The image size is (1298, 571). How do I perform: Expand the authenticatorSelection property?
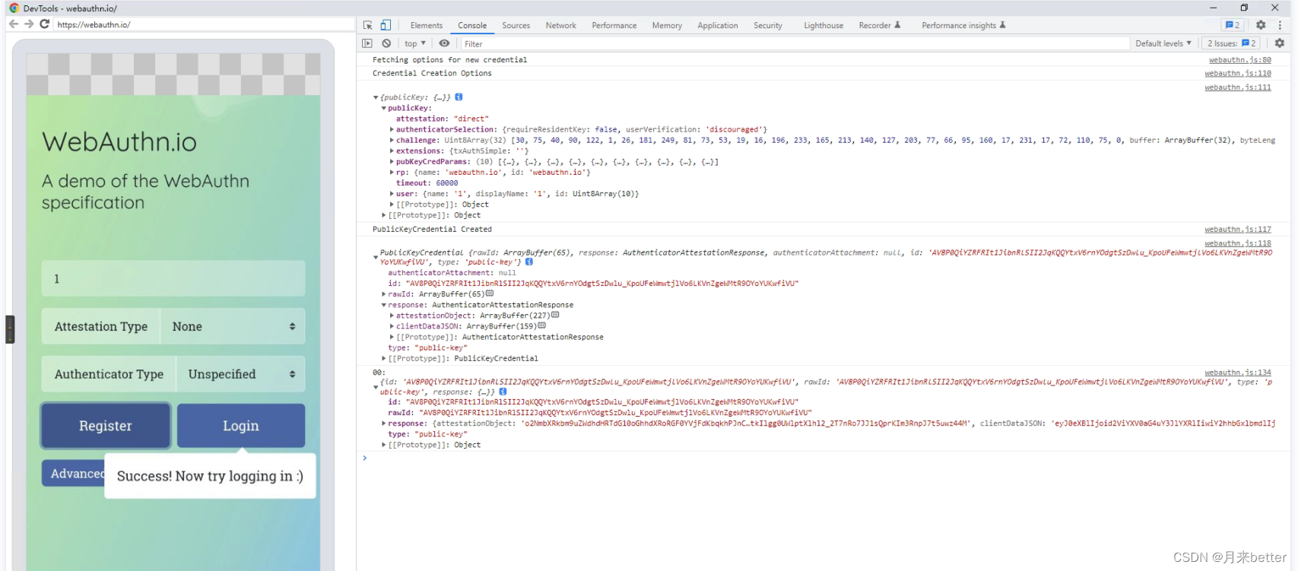pyautogui.click(x=392, y=129)
